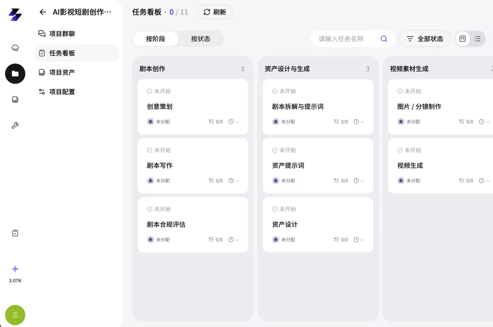Open the 资产提示词 task card
Screen dimensions: 493x327
tap(318, 166)
